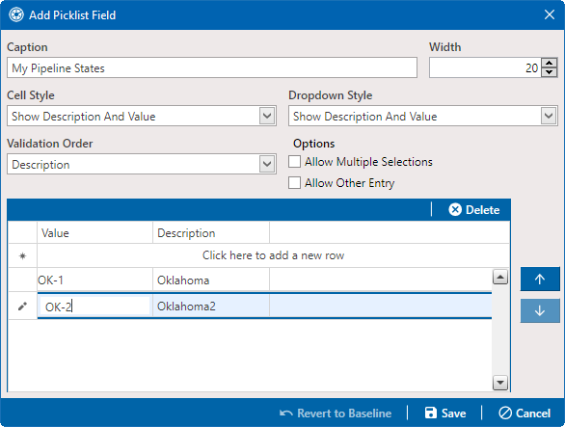Move selected row down with arrow button
The width and height of the screenshot is (565, 427).
pyautogui.click(x=540, y=310)
